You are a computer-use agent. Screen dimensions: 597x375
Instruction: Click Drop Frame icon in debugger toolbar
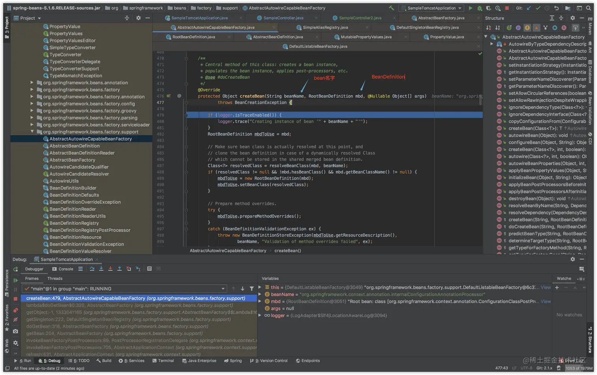click(x=129, y=269)
